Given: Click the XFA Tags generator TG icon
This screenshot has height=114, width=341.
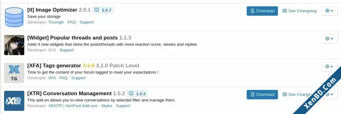Looking at the screenshot, I should tap(14, 73).
